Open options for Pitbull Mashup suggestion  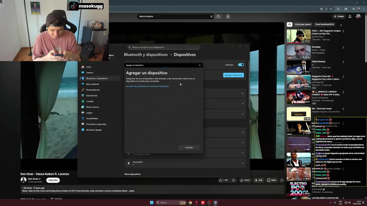click(x=343, y=62)
